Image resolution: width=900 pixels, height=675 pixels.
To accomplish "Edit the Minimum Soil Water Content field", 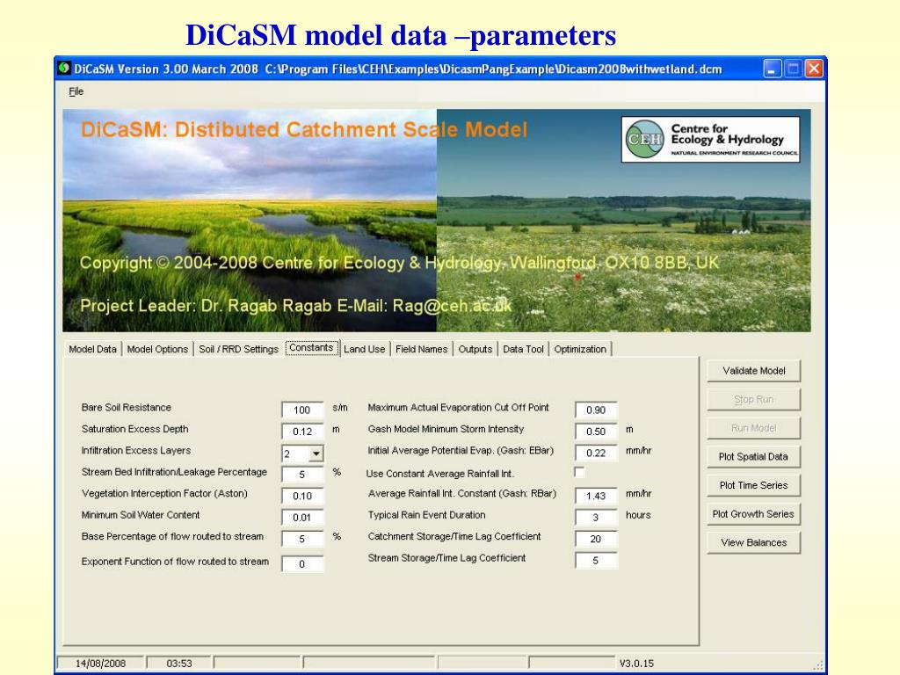I will [302, 518].
